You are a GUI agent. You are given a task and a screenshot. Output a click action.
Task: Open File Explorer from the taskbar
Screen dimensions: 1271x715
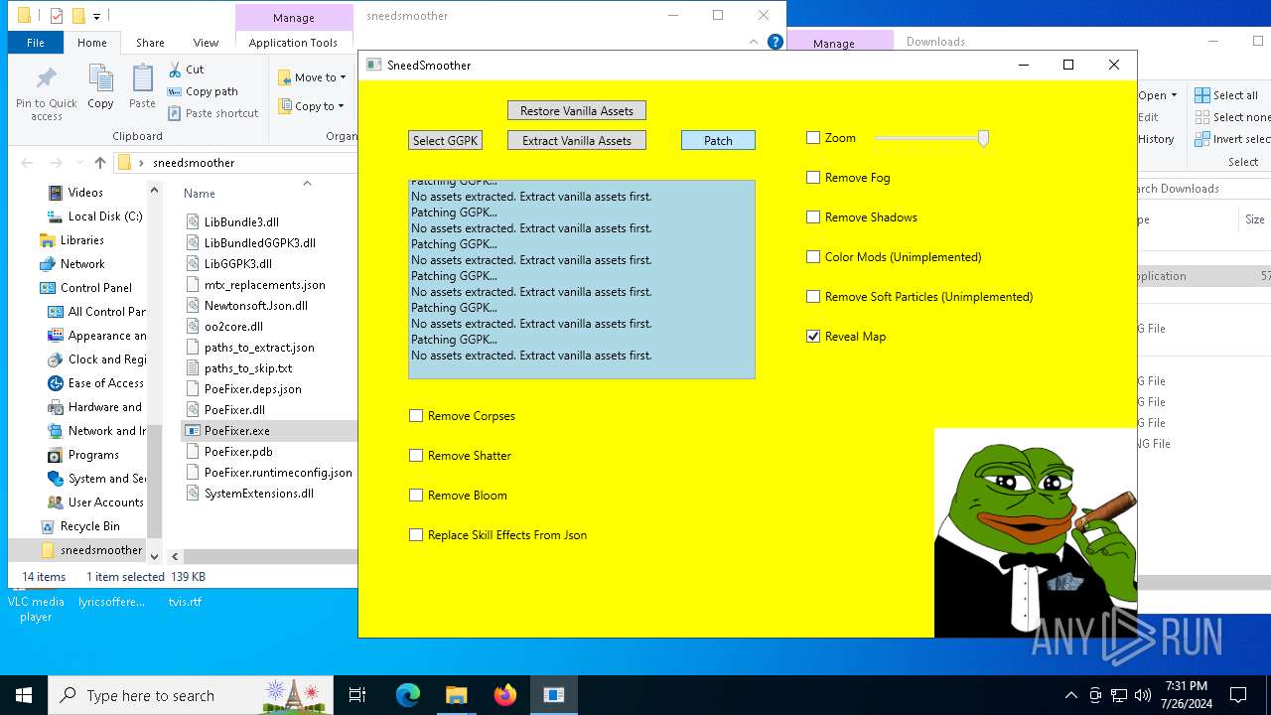(x=456, y=695)
